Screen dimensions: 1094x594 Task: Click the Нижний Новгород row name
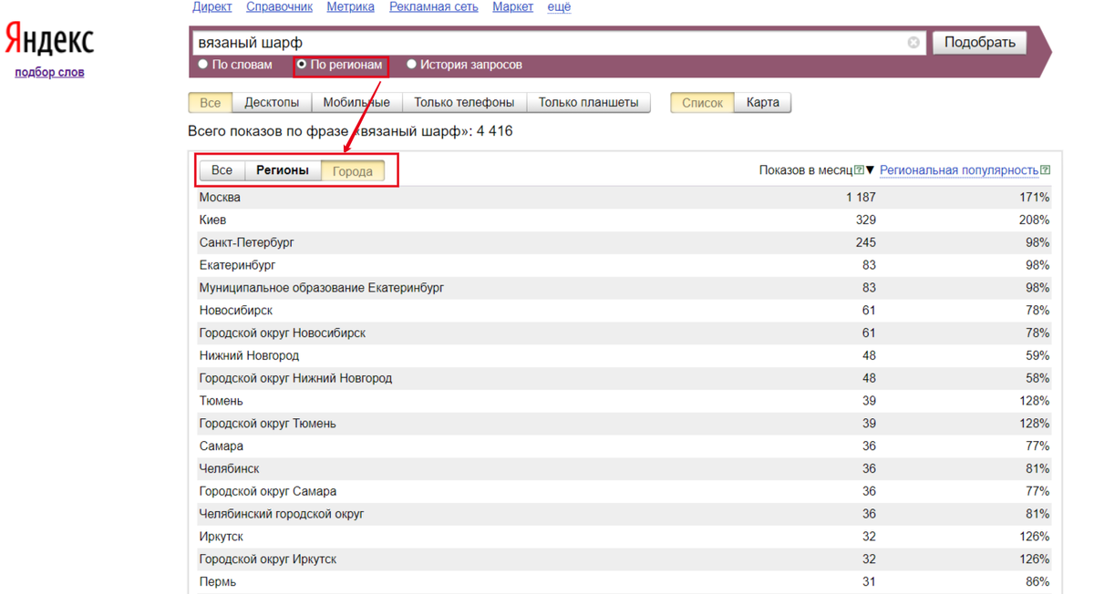click(x=249, y=356)
